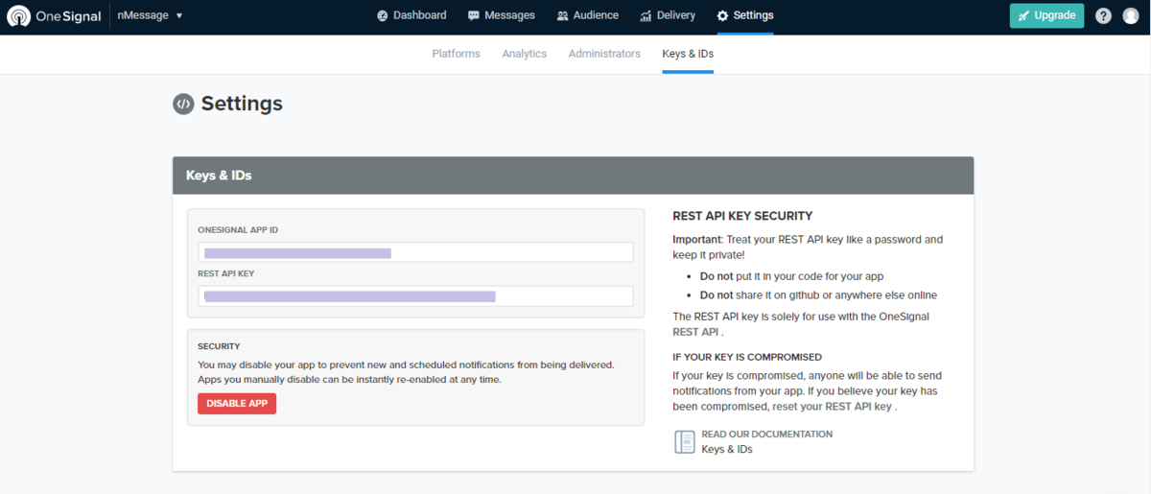
Task: Click the REST API Key field
Action: 415,296
